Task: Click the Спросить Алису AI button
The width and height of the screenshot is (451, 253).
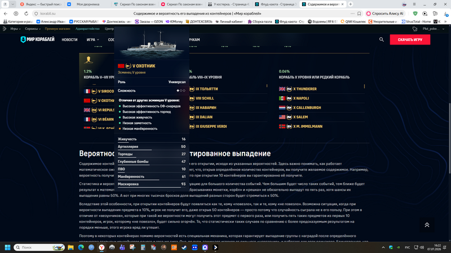Action: point(385,13)
